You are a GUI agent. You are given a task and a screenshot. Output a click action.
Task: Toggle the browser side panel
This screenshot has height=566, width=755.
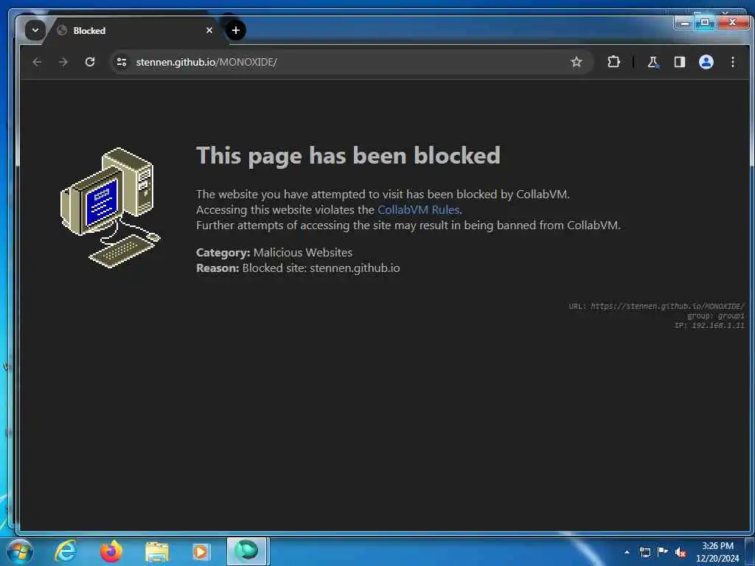[x=679, y=62]
